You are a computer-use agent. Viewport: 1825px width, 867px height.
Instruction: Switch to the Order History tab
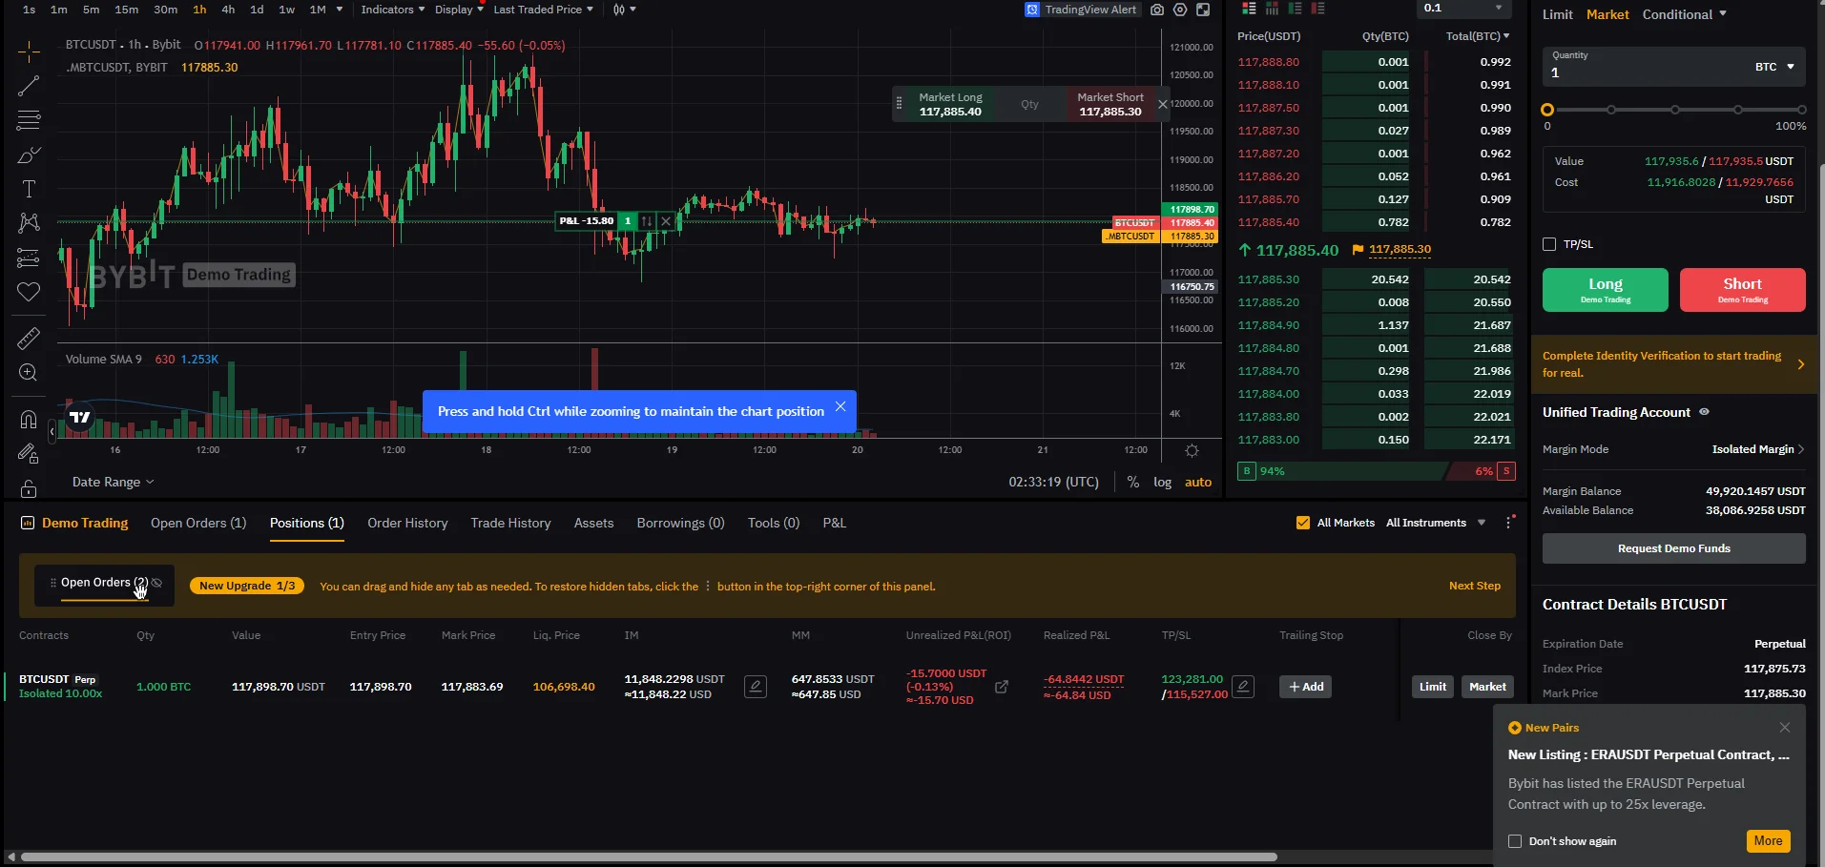coord(407,523)
